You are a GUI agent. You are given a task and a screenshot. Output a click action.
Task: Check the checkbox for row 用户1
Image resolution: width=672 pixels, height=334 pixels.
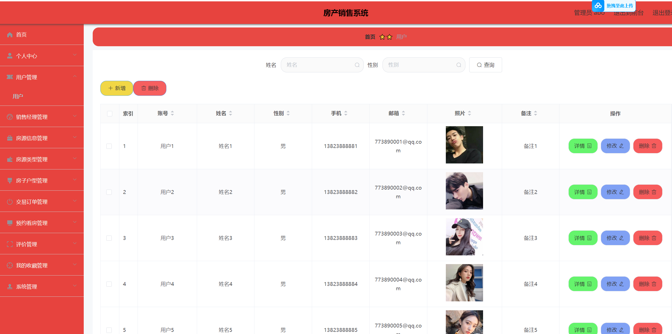pos(109,146)
